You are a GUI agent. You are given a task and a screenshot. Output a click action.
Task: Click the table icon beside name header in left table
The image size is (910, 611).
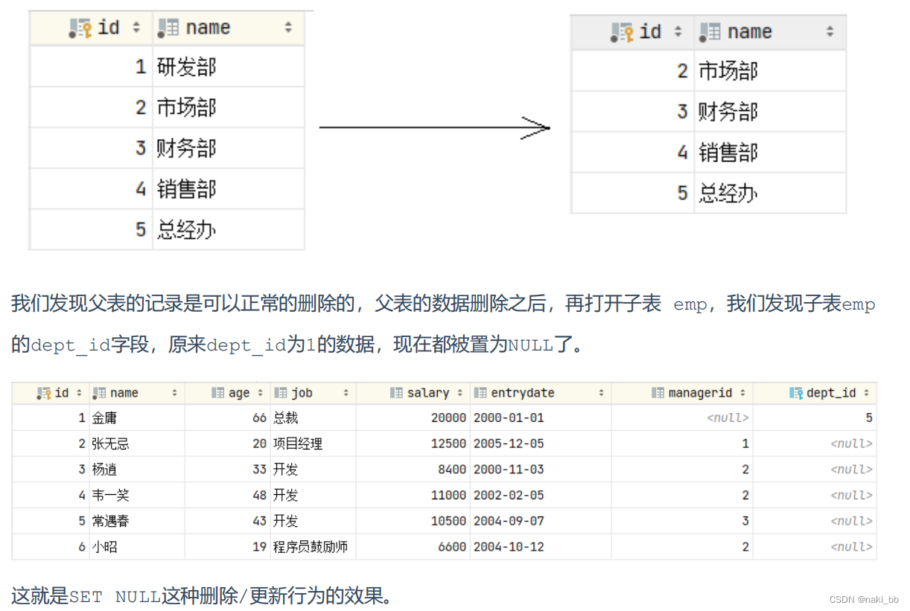click(168, 28)
